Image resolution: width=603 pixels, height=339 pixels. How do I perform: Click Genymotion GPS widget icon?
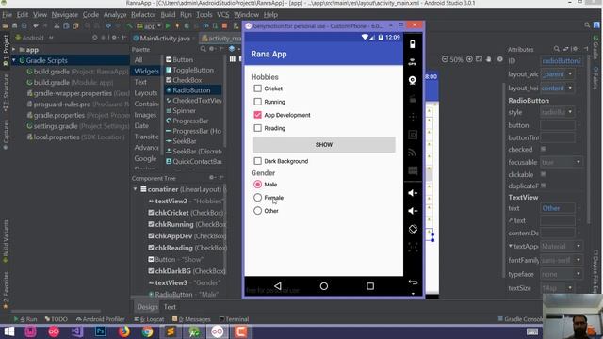[x=413, y=62]
